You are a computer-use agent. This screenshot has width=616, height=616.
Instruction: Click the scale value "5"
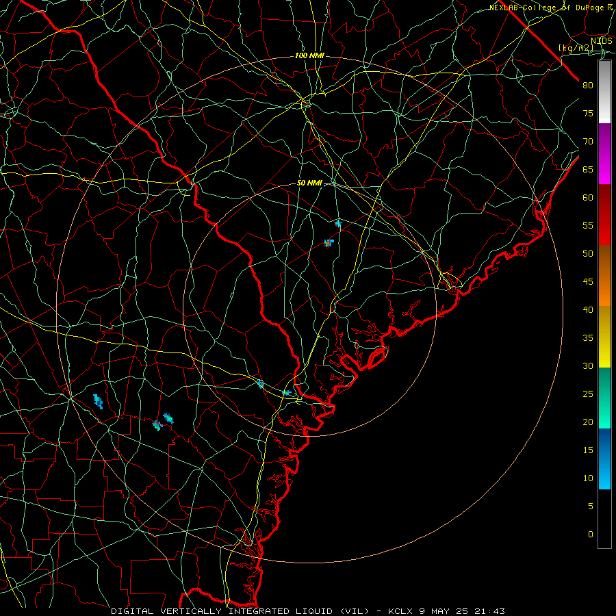pyautogui.click(x=591, y=506)
